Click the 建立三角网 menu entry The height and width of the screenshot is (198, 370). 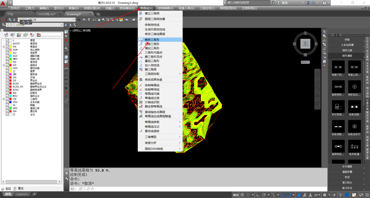160,13
